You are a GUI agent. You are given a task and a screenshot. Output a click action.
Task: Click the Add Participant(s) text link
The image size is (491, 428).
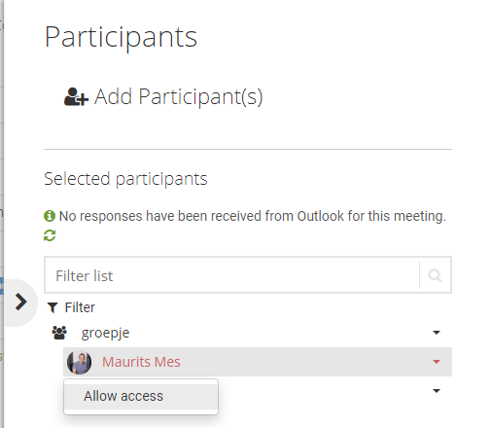coord(178,96)
